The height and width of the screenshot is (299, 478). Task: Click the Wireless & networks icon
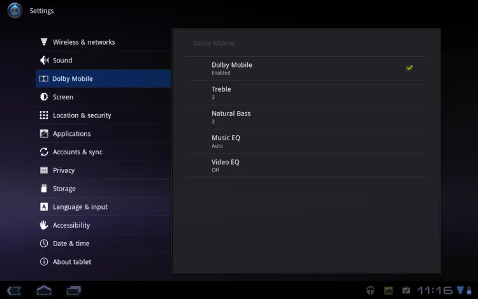click(44, 42)
